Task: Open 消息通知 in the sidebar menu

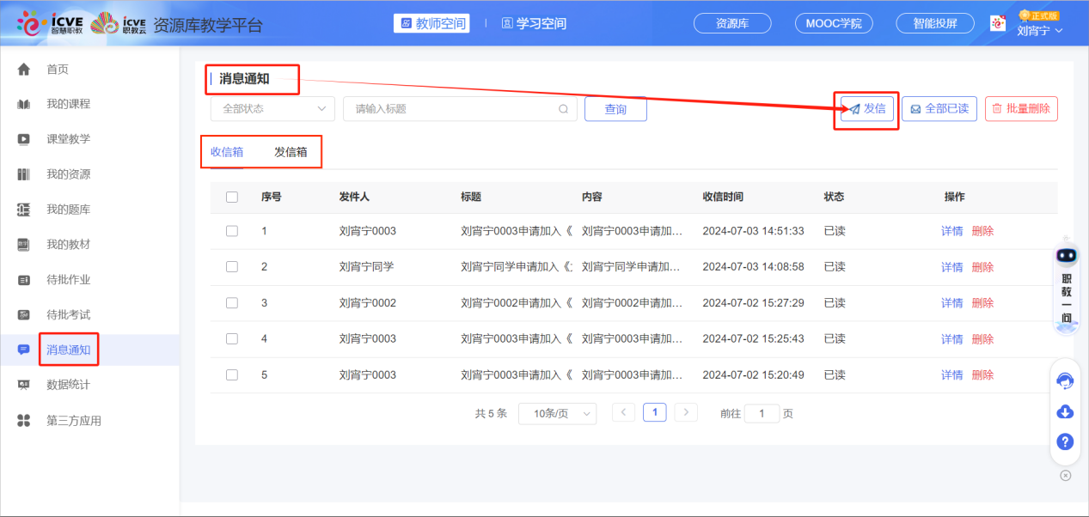Action: coord(68,349)
